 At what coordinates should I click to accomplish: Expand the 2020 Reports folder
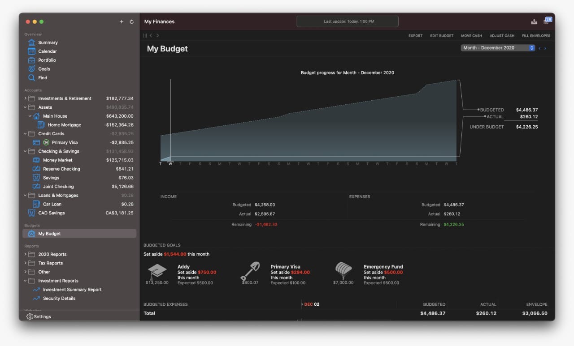(x=26, y=254)
